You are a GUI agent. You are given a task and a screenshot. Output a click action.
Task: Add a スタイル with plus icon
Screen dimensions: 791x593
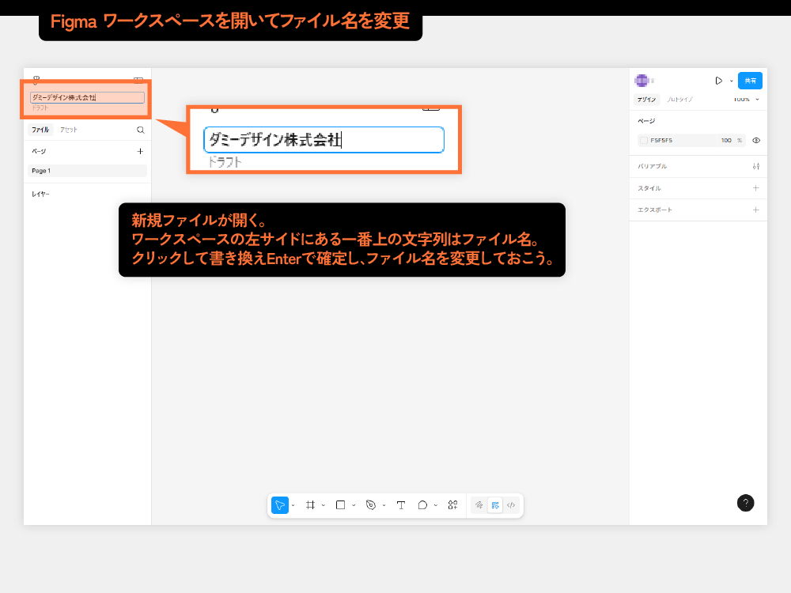pyautogui.click(x=755, y=188)
